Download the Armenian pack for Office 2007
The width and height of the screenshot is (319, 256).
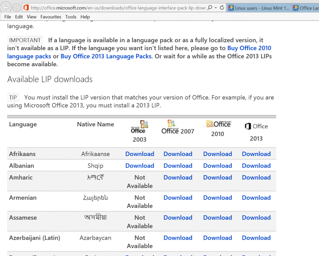coord(178,197)
